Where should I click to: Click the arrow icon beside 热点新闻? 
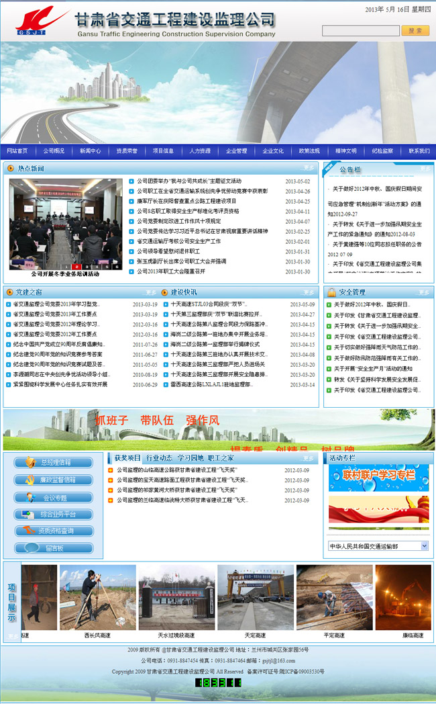click(x=11, y=168)
